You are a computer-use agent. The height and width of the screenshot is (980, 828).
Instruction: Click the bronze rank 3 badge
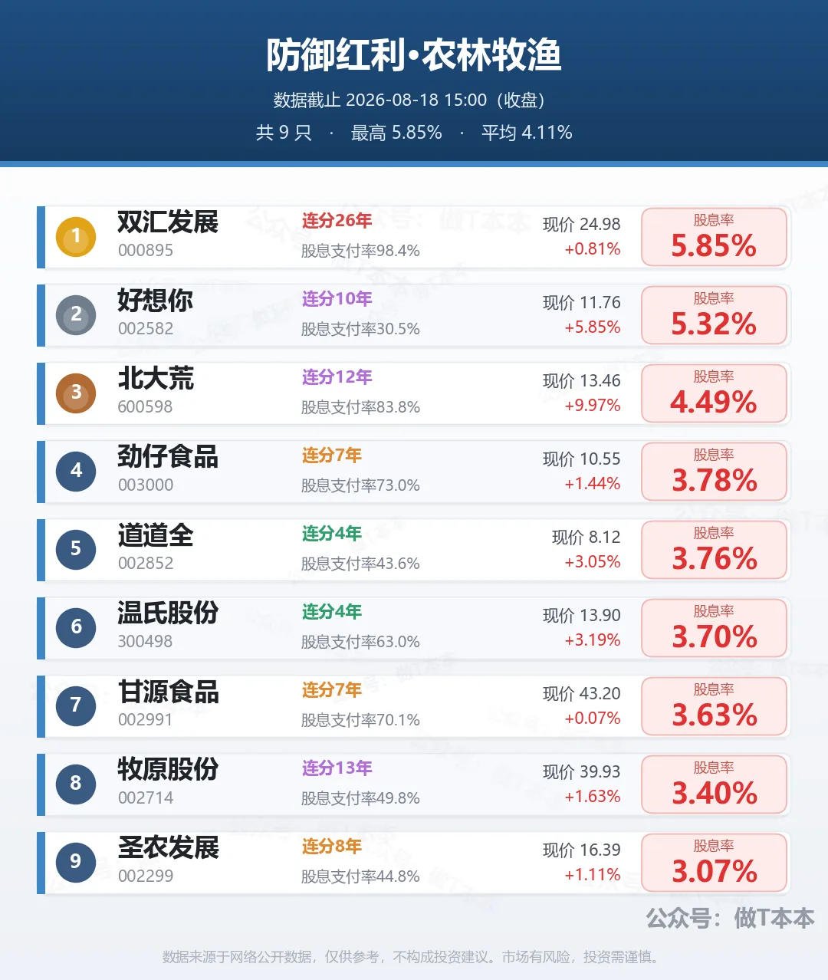(76, 393)
